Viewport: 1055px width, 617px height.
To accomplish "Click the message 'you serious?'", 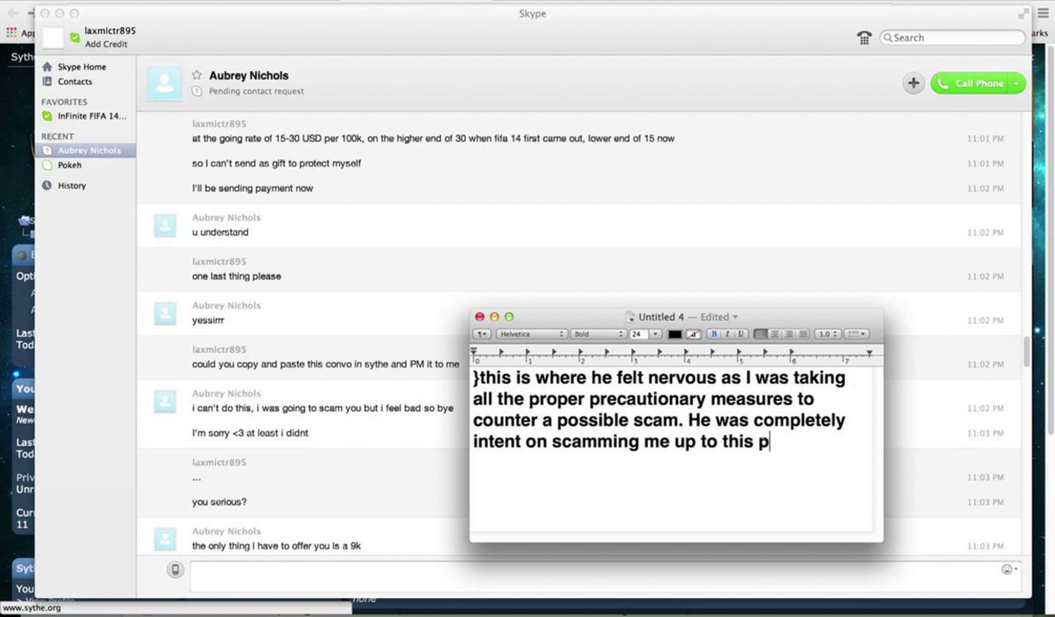I will pyautogui.click(x=219, y=502).
